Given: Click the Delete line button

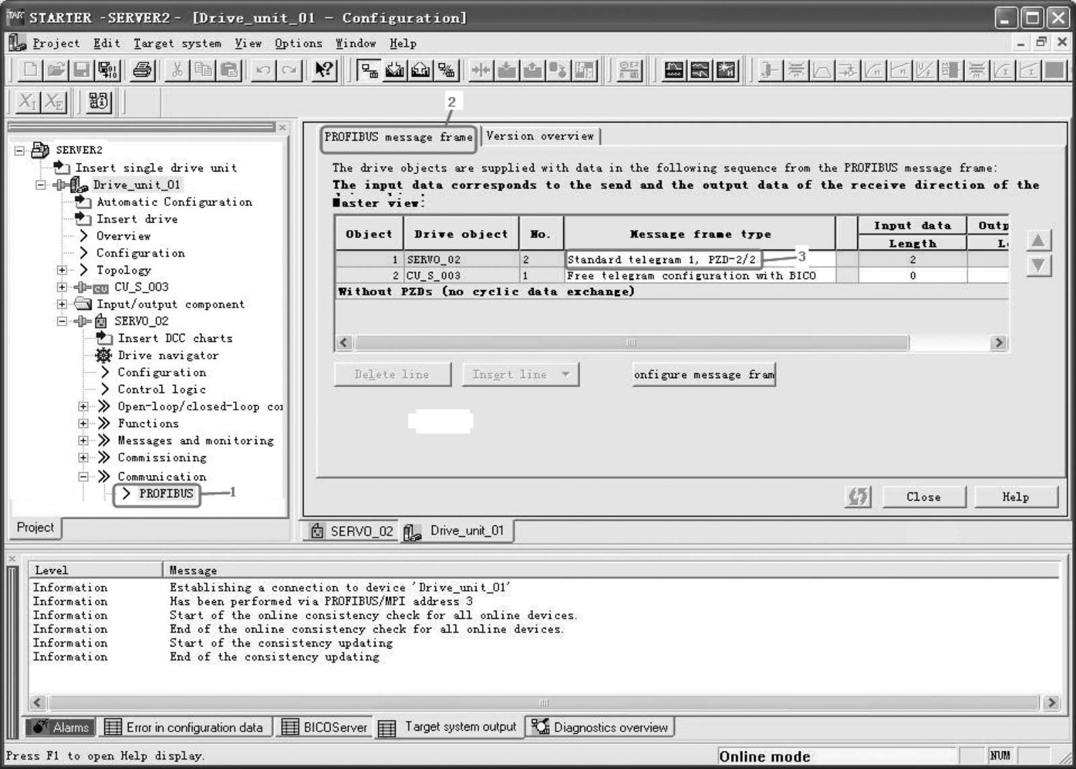Looking at the screenshot, I should point(392,375).
